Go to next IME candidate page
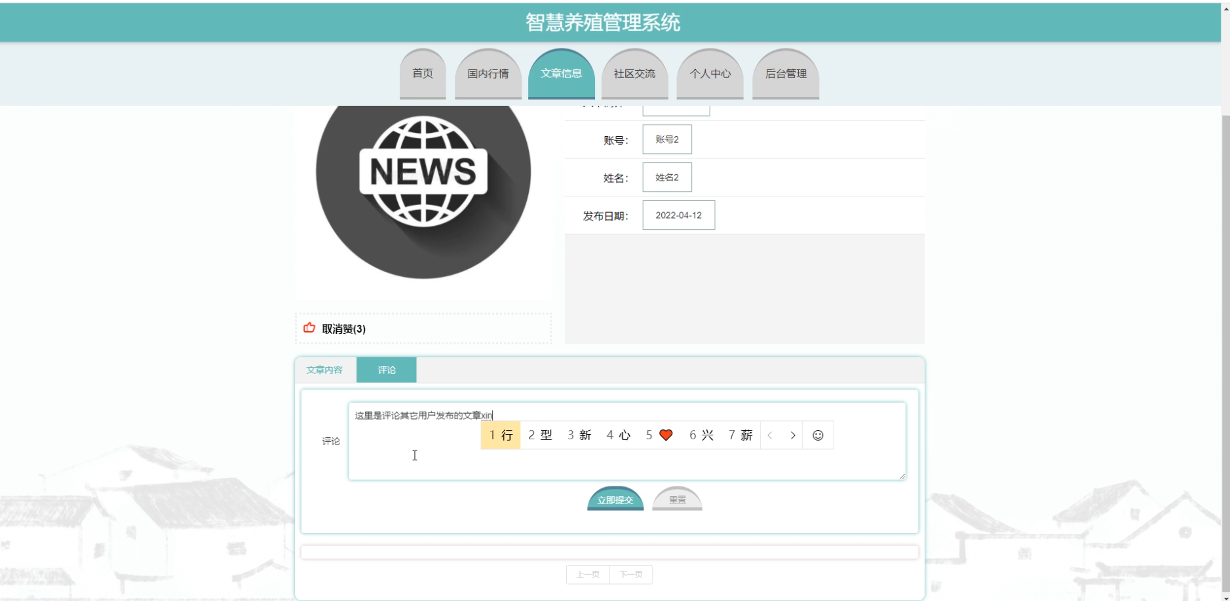The height and width of the screenshot is (601, 1230). coord(793,435)
